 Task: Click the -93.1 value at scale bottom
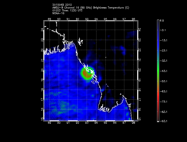tap(163, 121)
